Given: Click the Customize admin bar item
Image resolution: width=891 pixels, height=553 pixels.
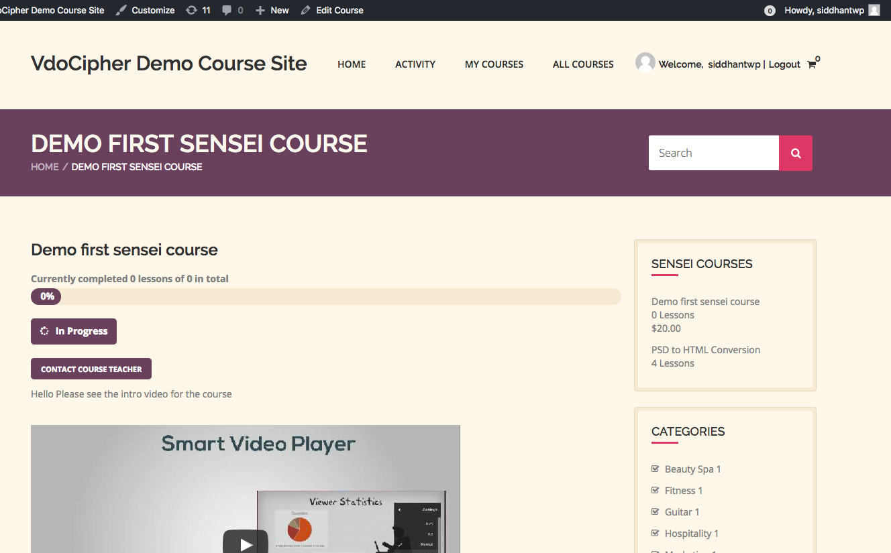Looking at the screenshot, I should click(x=145, y=10).
